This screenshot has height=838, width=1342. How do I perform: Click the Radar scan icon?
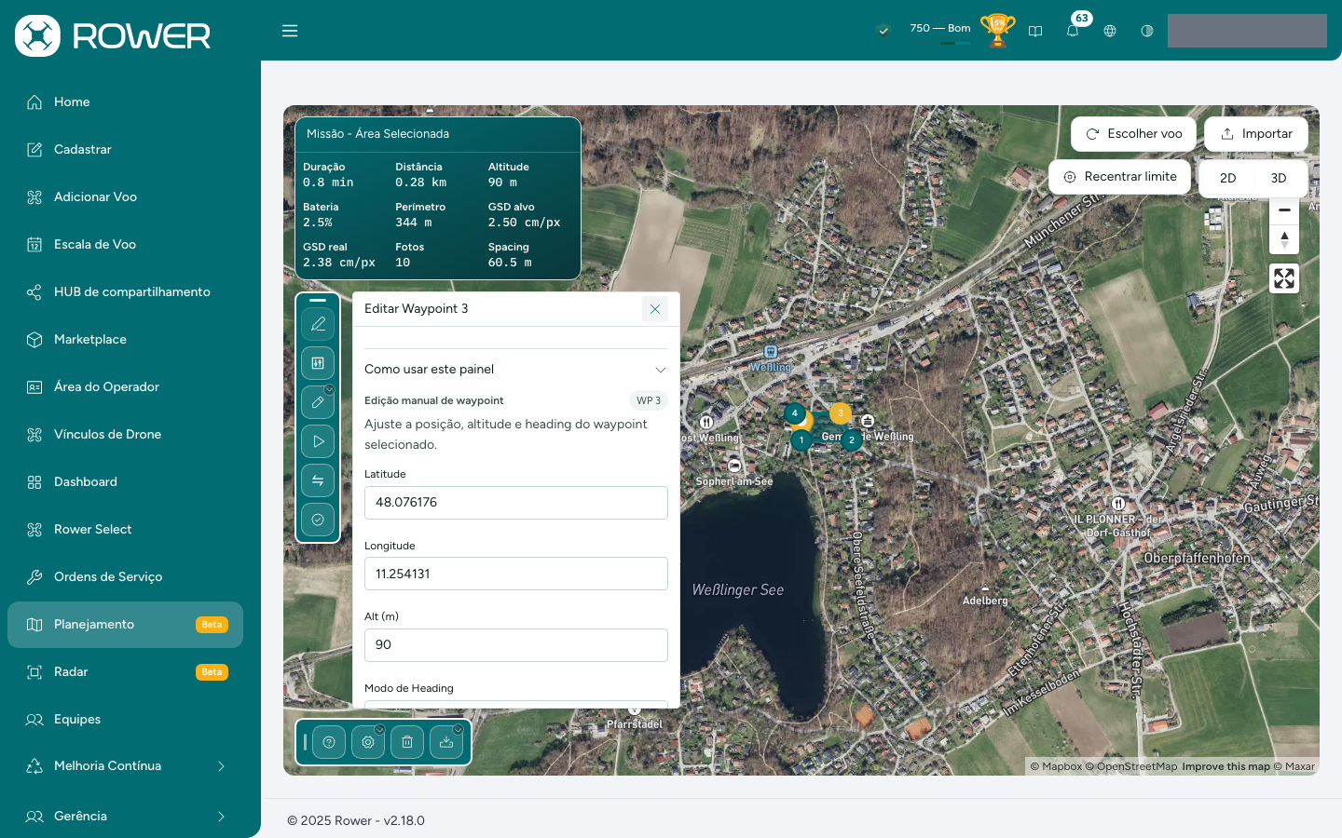[34, 672]
